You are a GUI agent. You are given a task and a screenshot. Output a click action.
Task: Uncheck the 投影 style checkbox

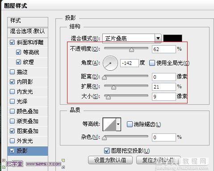pos(12,151)
